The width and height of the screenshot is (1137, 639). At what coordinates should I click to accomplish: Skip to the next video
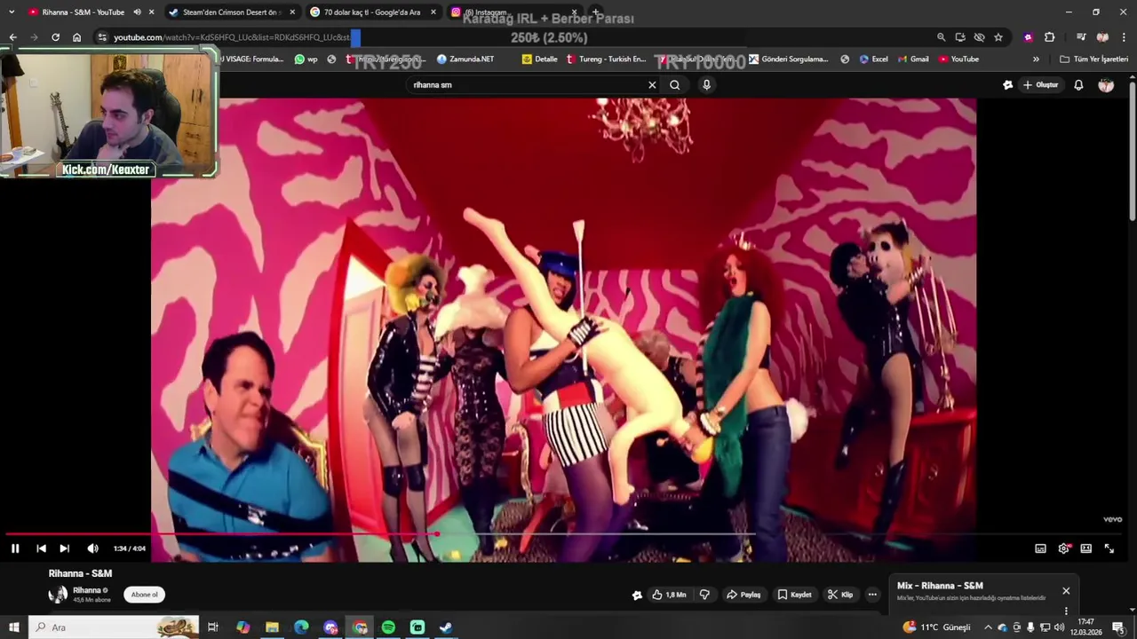(x=64, y=548)
